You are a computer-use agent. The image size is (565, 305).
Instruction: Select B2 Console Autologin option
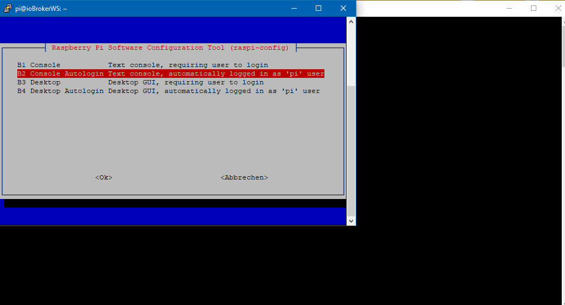171,74
